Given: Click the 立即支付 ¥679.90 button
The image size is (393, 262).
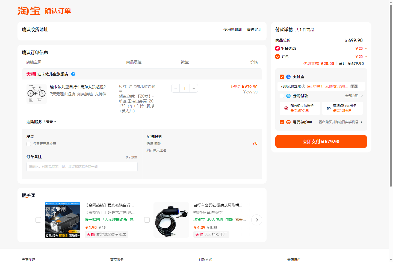Looking at the screenshot, I should coord(321,142).
